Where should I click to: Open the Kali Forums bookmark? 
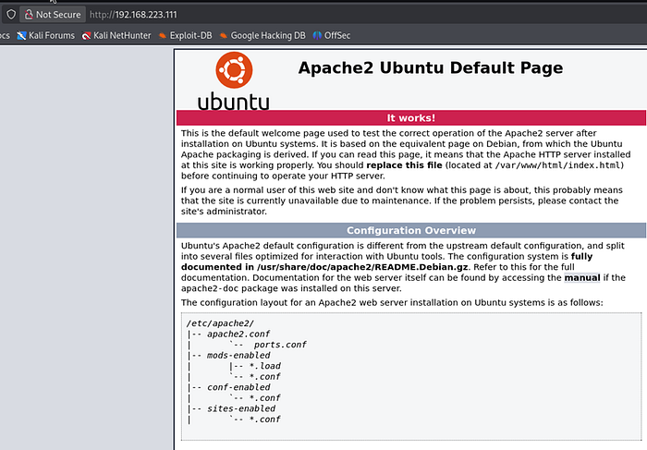(x=46, y=35)
